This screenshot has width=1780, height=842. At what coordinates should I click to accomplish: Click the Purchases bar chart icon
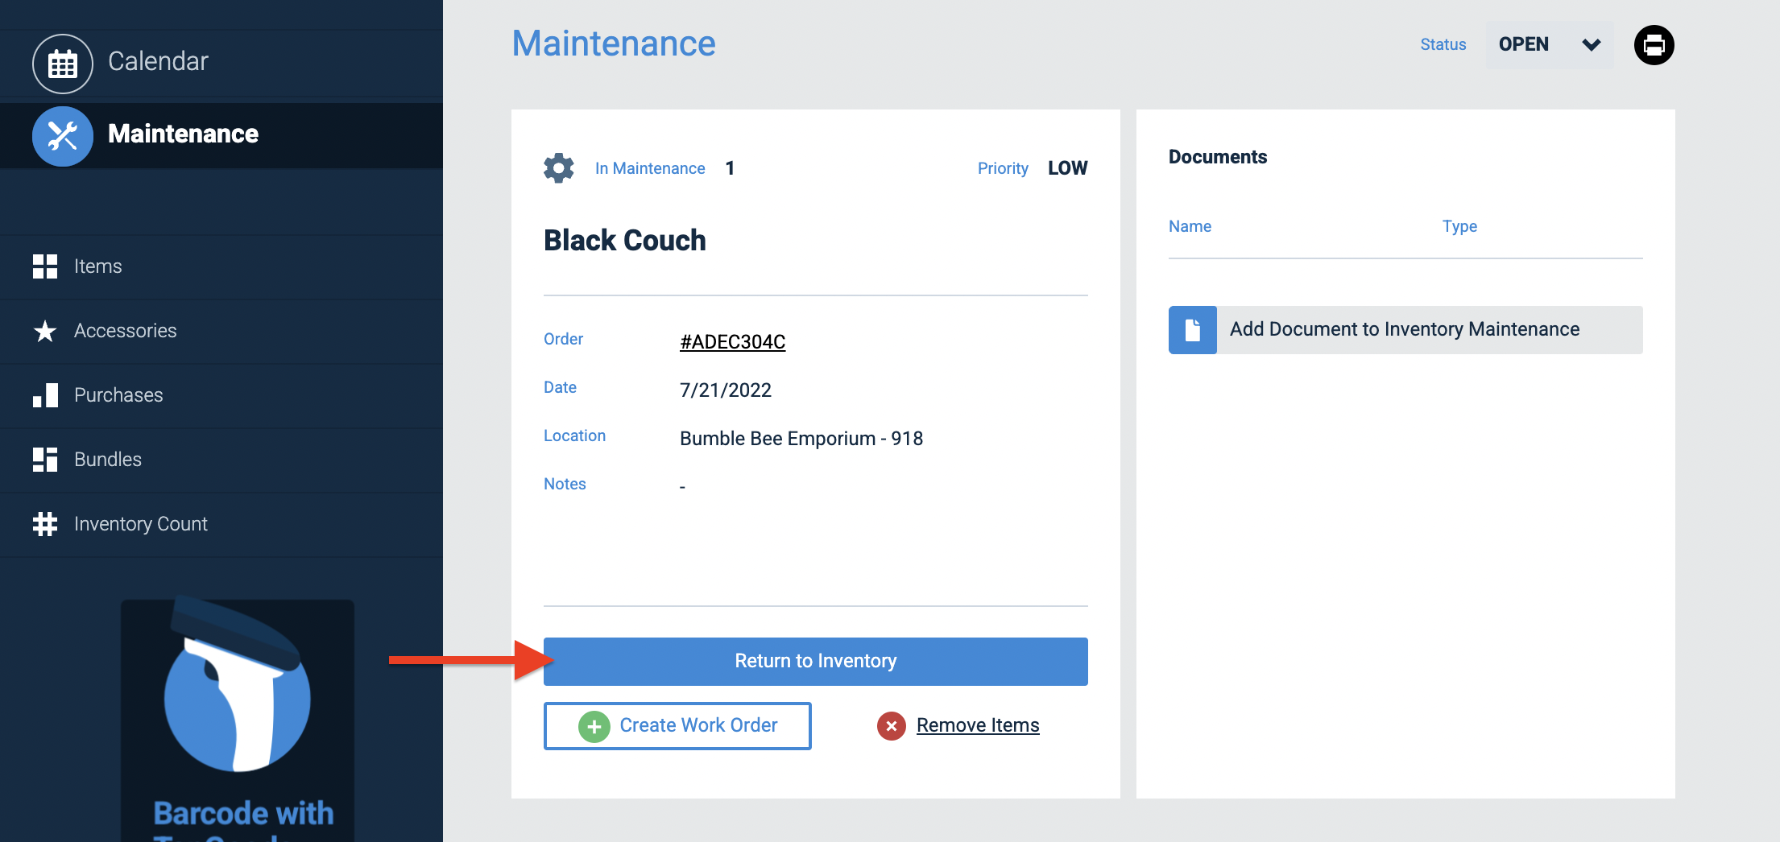pos(45,395)
